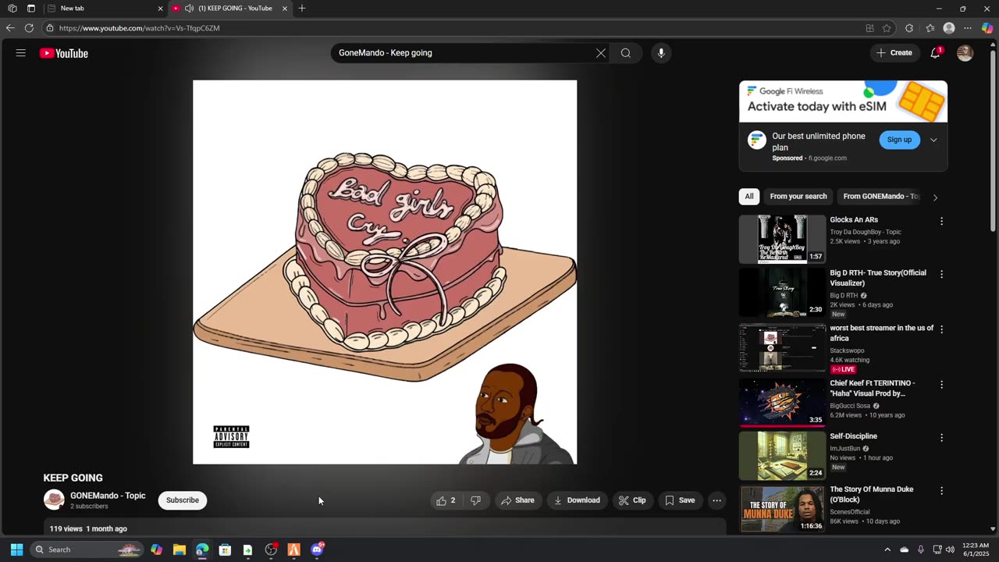Image resolution: width=999 pixels, height=562 pixels.
Task: Click the browser address bar URL
Action: pyautogui.click(x=140, y=28)
